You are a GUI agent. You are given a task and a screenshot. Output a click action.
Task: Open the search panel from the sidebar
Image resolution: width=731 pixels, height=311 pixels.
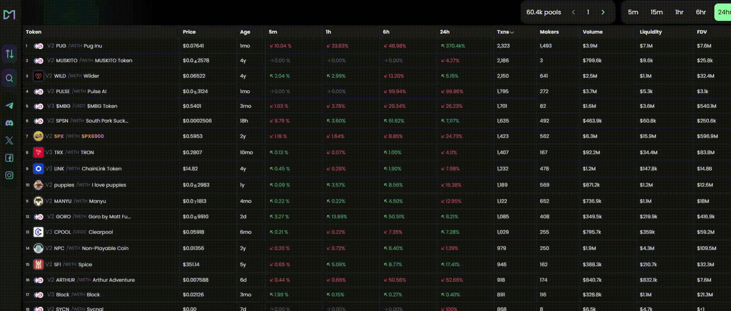9,79
